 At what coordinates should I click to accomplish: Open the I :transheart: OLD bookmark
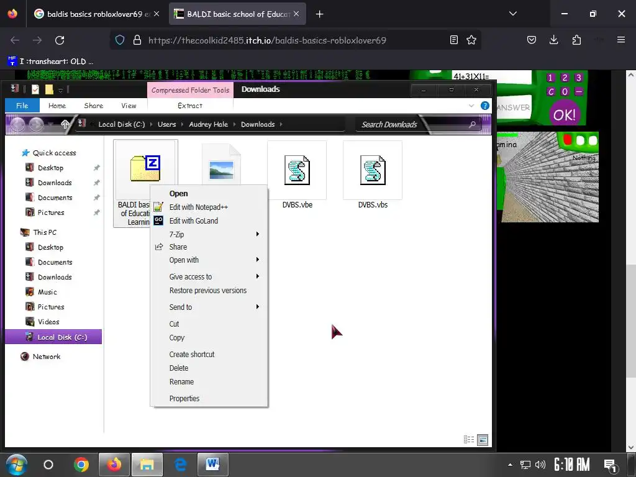point(51,61)
